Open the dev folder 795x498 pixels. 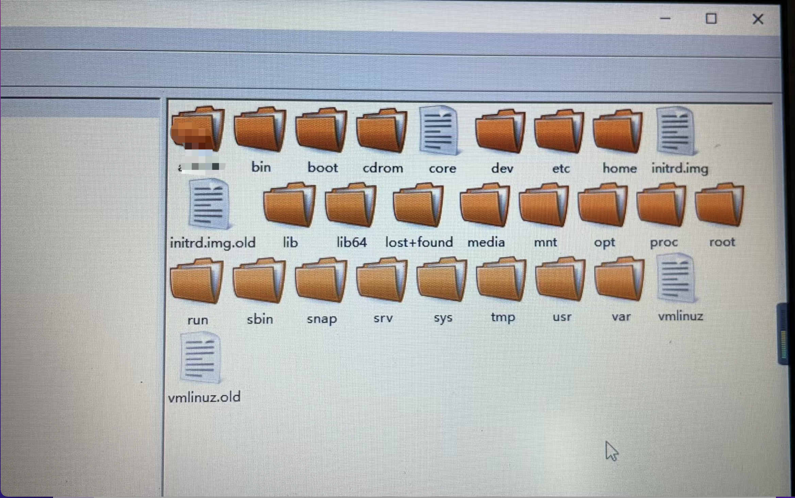tap(501, 131)
